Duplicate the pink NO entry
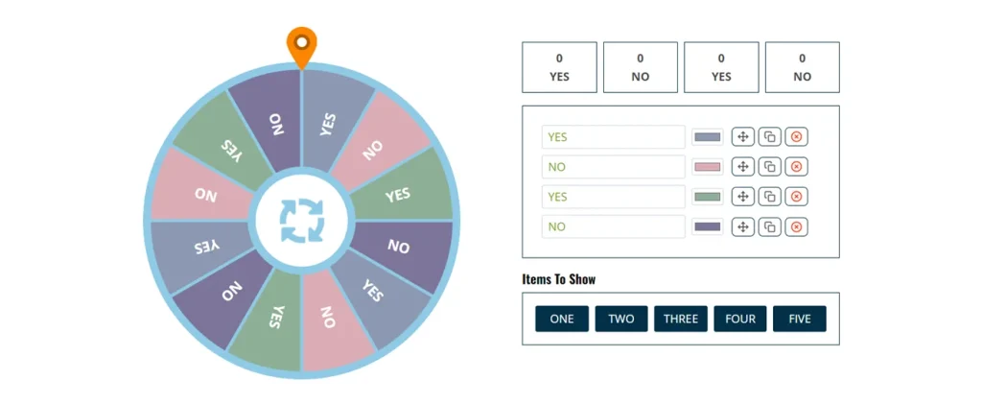 tap(770, 167)
